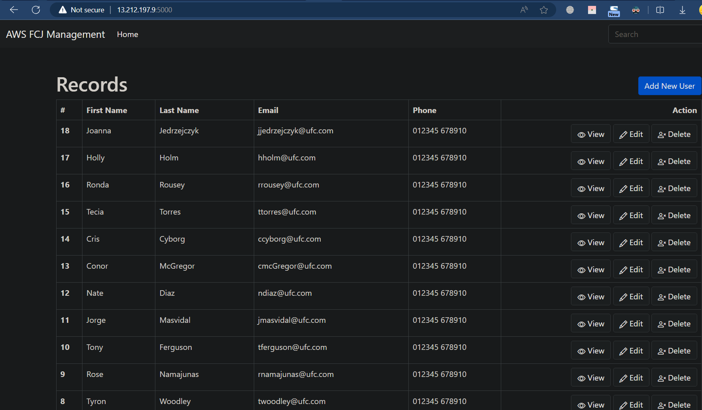Delete Joanna Jedrzejczyk's record
The image size is (702, 410).
(x=674, y=134)
